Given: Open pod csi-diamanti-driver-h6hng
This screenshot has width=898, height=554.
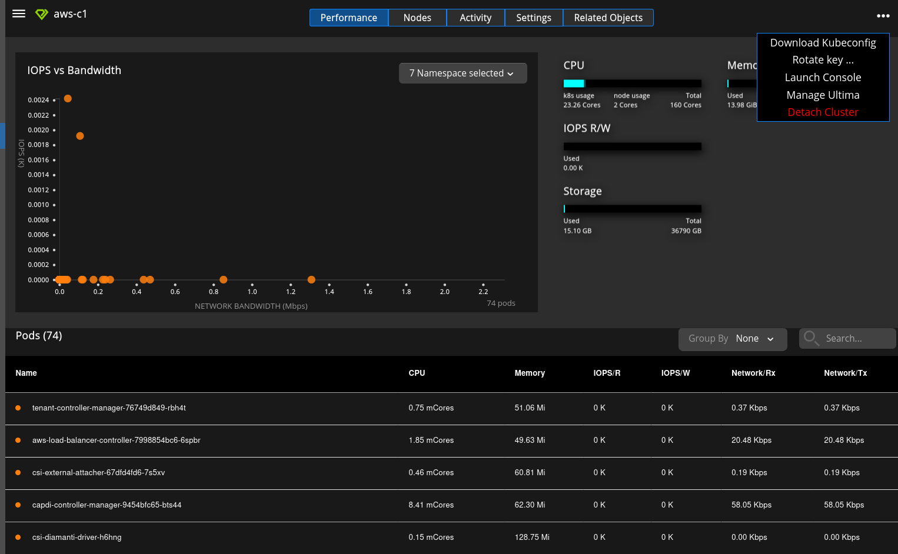Looking at the screenshot, I should point(77,537).
